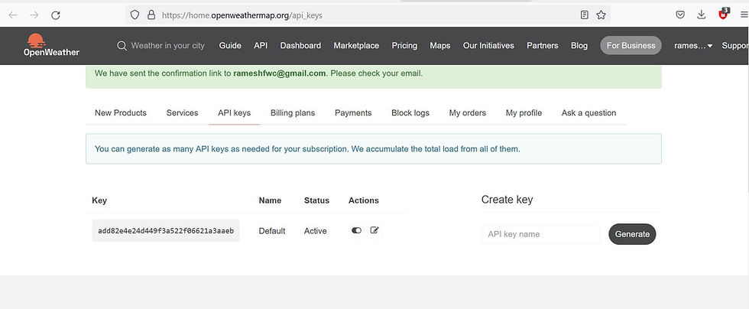Click the Create key heading
The image size is (749, 309).
tap(507, 200)
